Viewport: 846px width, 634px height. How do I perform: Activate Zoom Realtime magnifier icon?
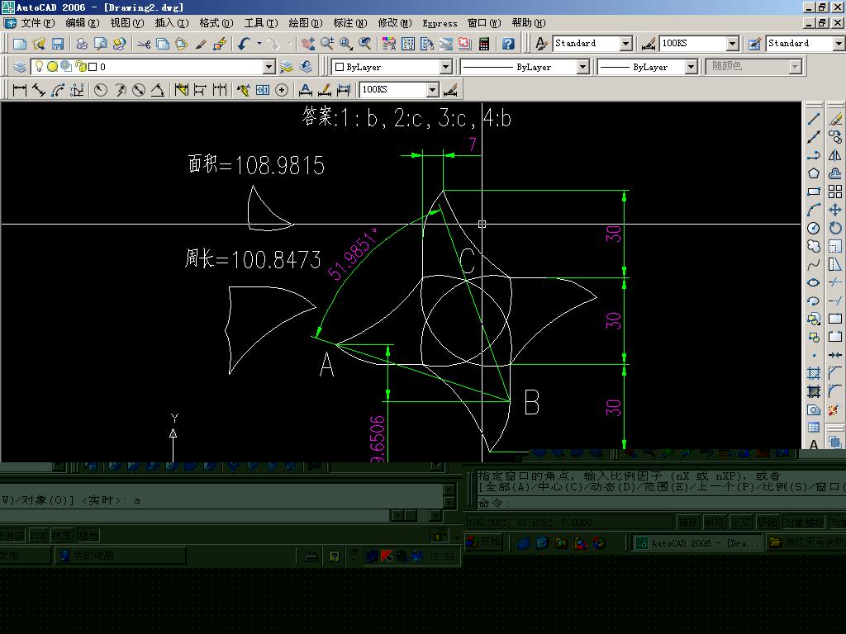click(327, 45)
